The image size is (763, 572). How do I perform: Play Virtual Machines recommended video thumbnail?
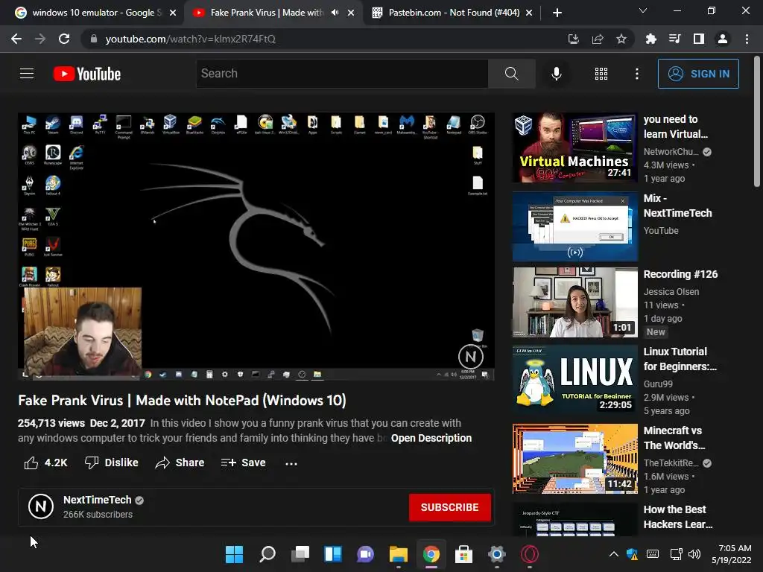click(574, 148)
